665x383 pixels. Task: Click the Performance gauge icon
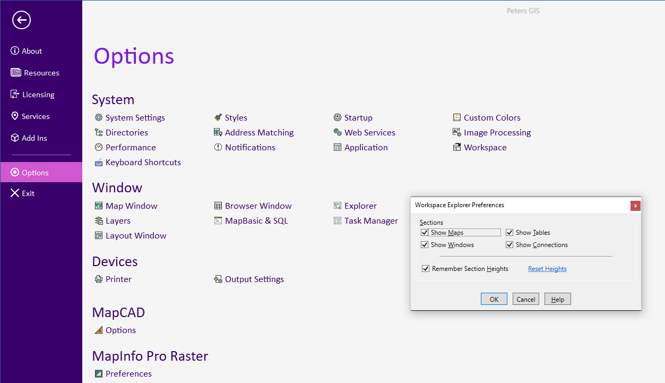tap(99, 147)
